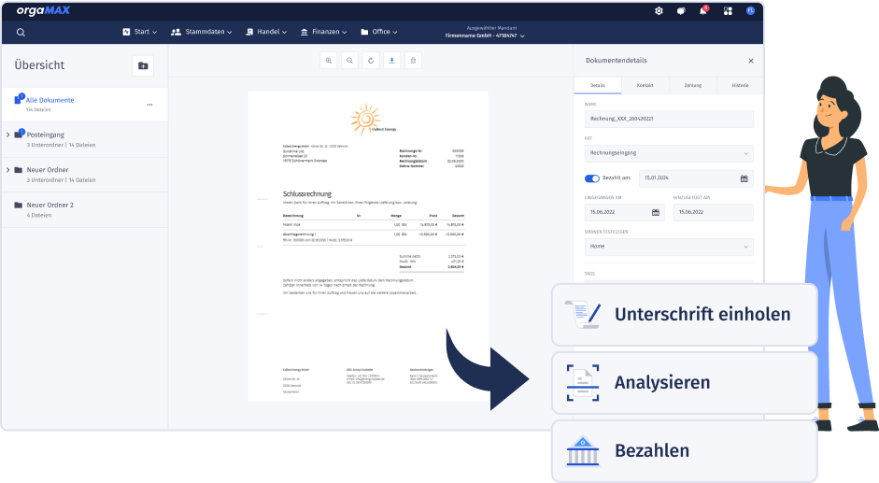Viewport: 879px width, 483px height.
Task: Open the FL user avatar
Action: pos(750,10)
